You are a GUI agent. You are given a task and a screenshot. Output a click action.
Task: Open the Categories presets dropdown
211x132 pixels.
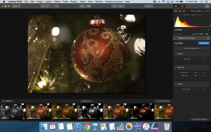(x=86, y=101)
